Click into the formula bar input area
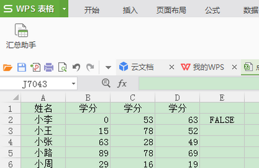 tap(199, 83)
